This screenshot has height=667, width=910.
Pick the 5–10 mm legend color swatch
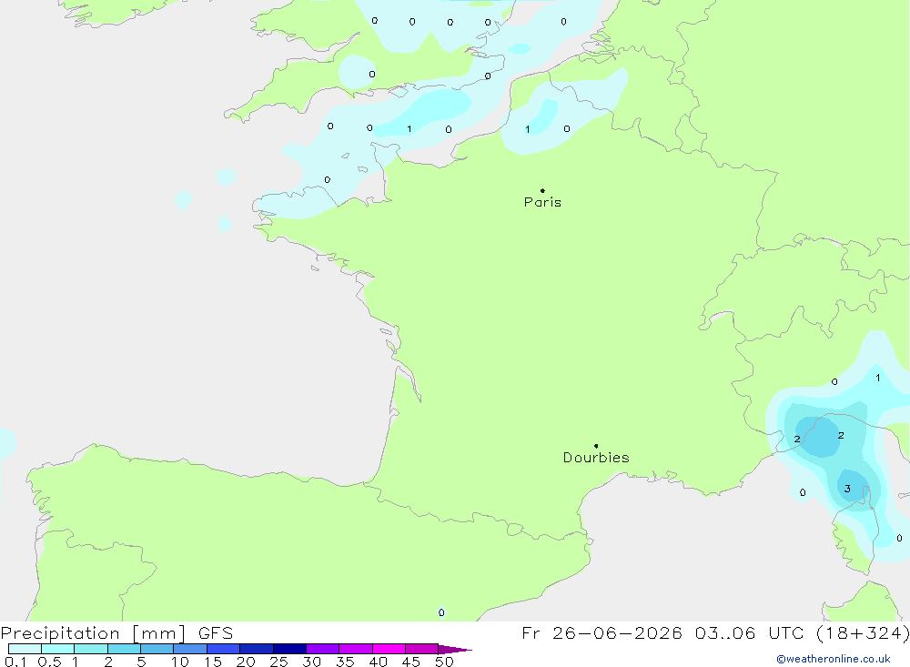[x=157, y=649]
